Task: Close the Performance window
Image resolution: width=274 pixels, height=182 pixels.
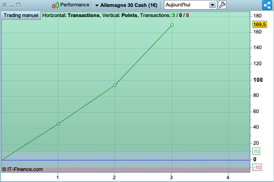Action: coord(4,5)
